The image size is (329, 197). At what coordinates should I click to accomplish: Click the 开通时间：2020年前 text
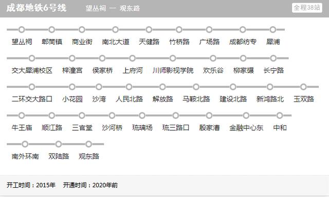tap(90, 185)
